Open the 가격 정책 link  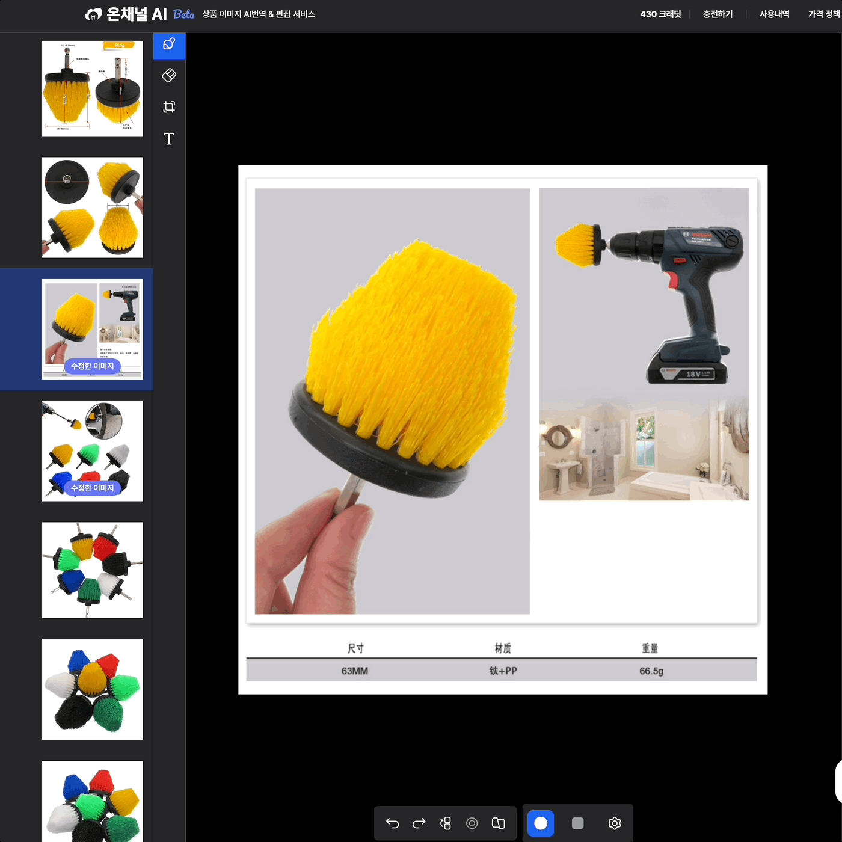point(823,14)
